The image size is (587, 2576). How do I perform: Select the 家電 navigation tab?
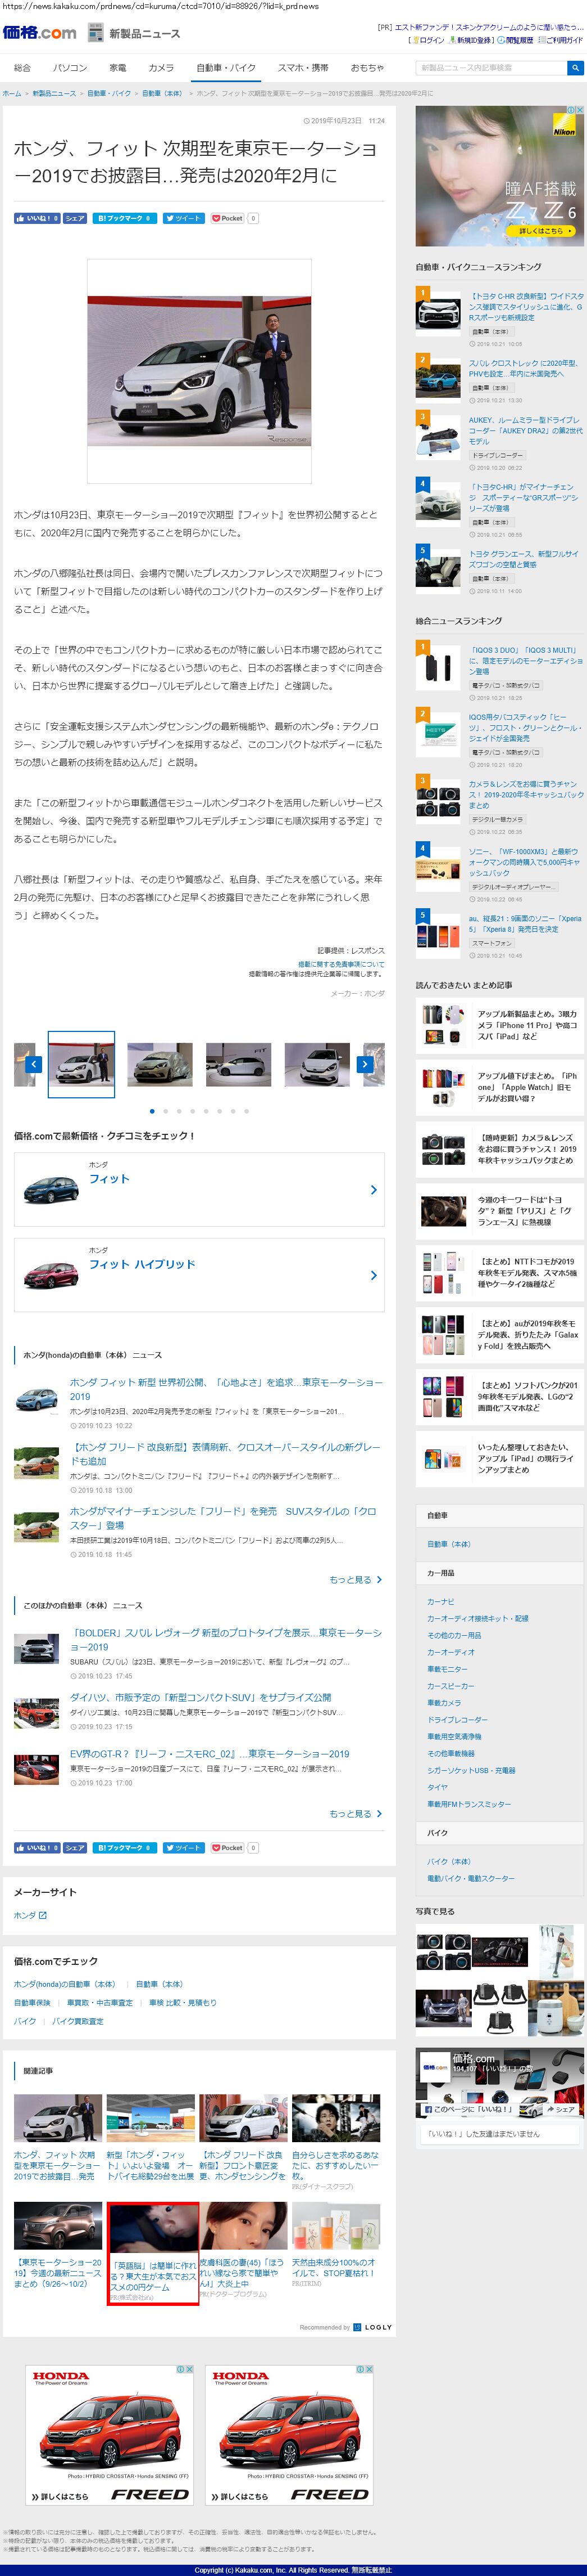coord(118,68)
